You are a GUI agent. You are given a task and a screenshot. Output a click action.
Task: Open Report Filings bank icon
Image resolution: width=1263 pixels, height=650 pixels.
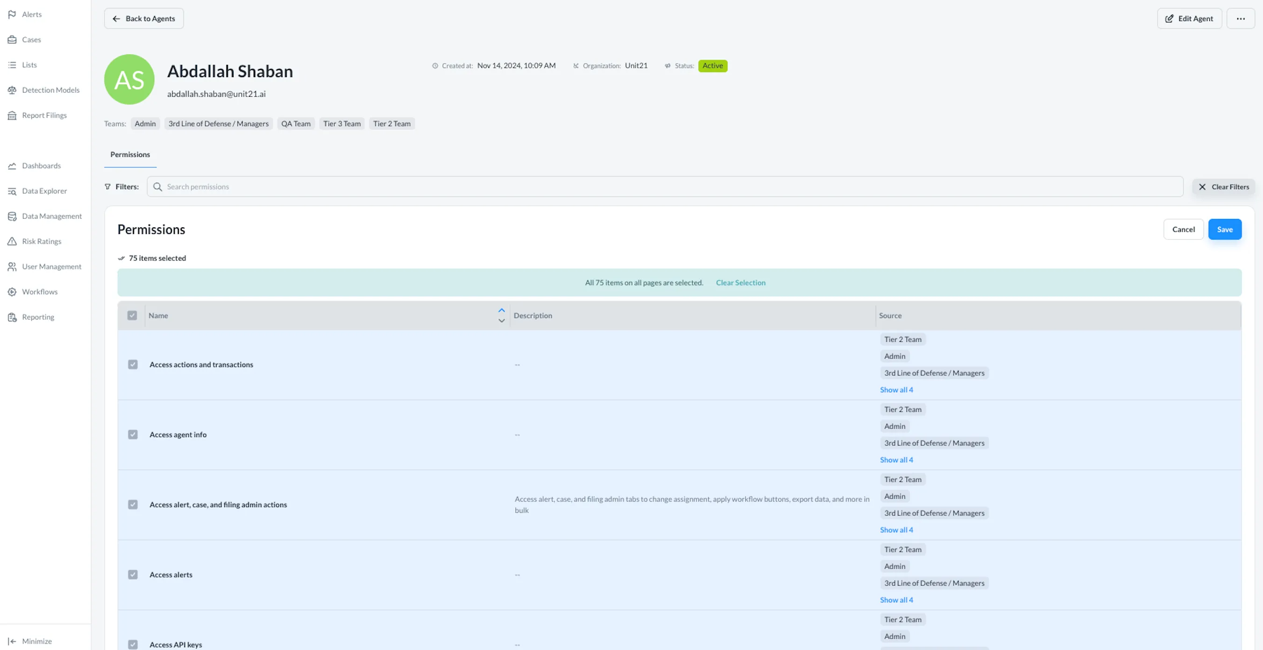(x=12, y=115)
